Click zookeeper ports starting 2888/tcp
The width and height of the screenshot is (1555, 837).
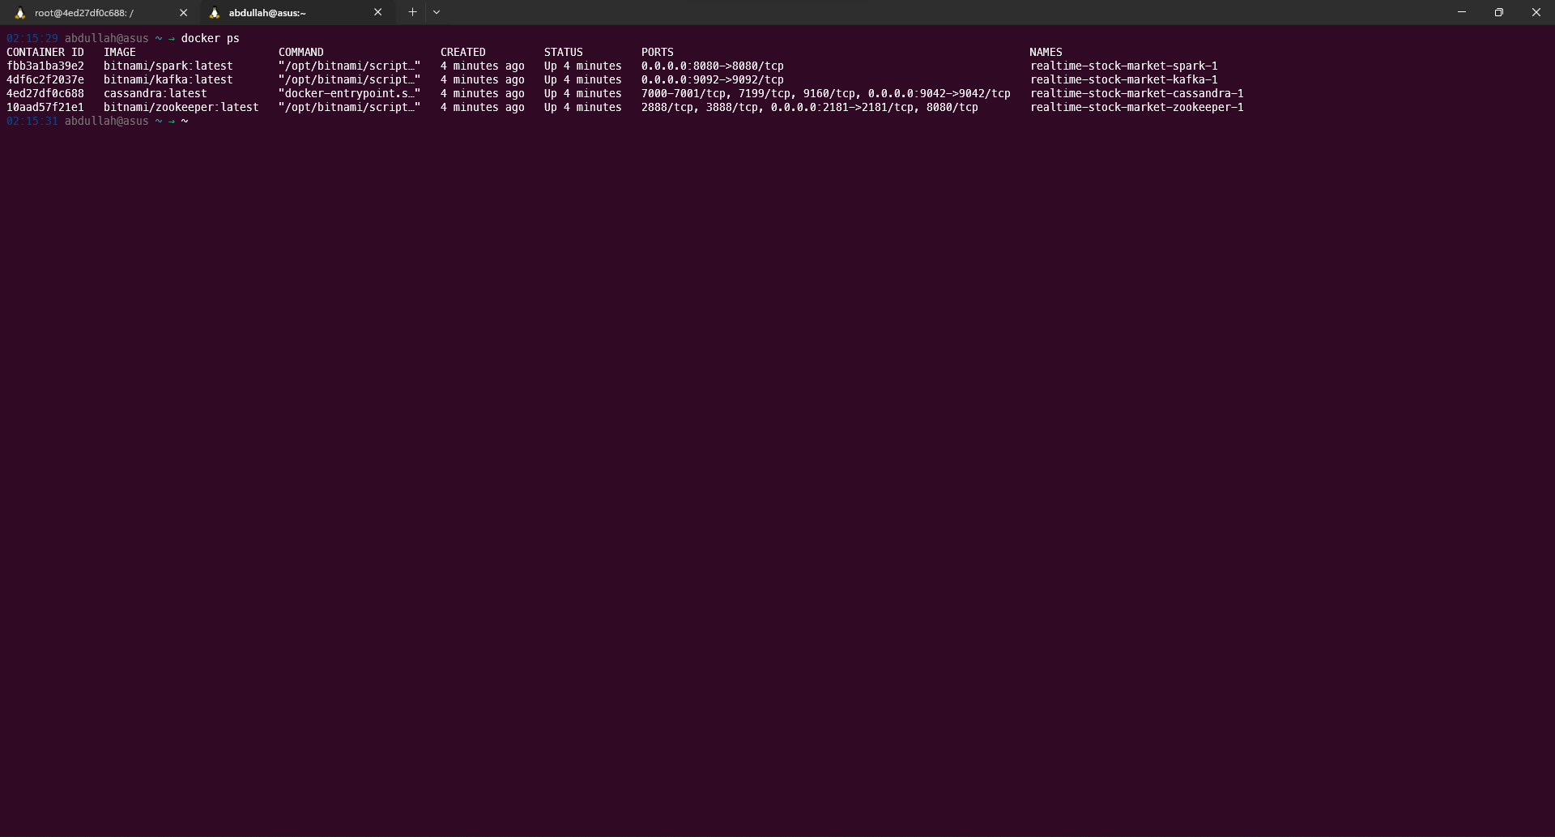(810, 107)
